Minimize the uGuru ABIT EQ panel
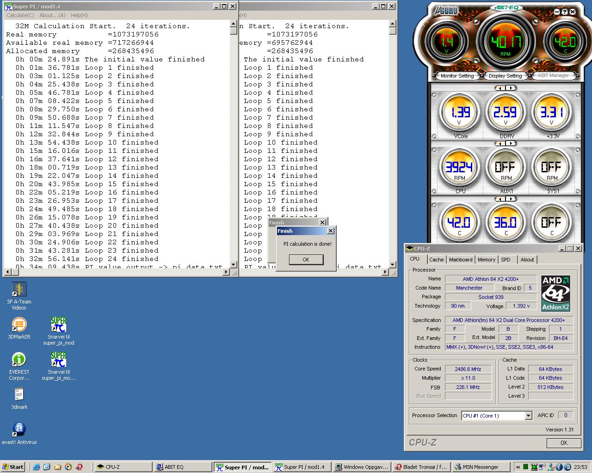Viewport: 592px width, 473px height. coord(557,12)
